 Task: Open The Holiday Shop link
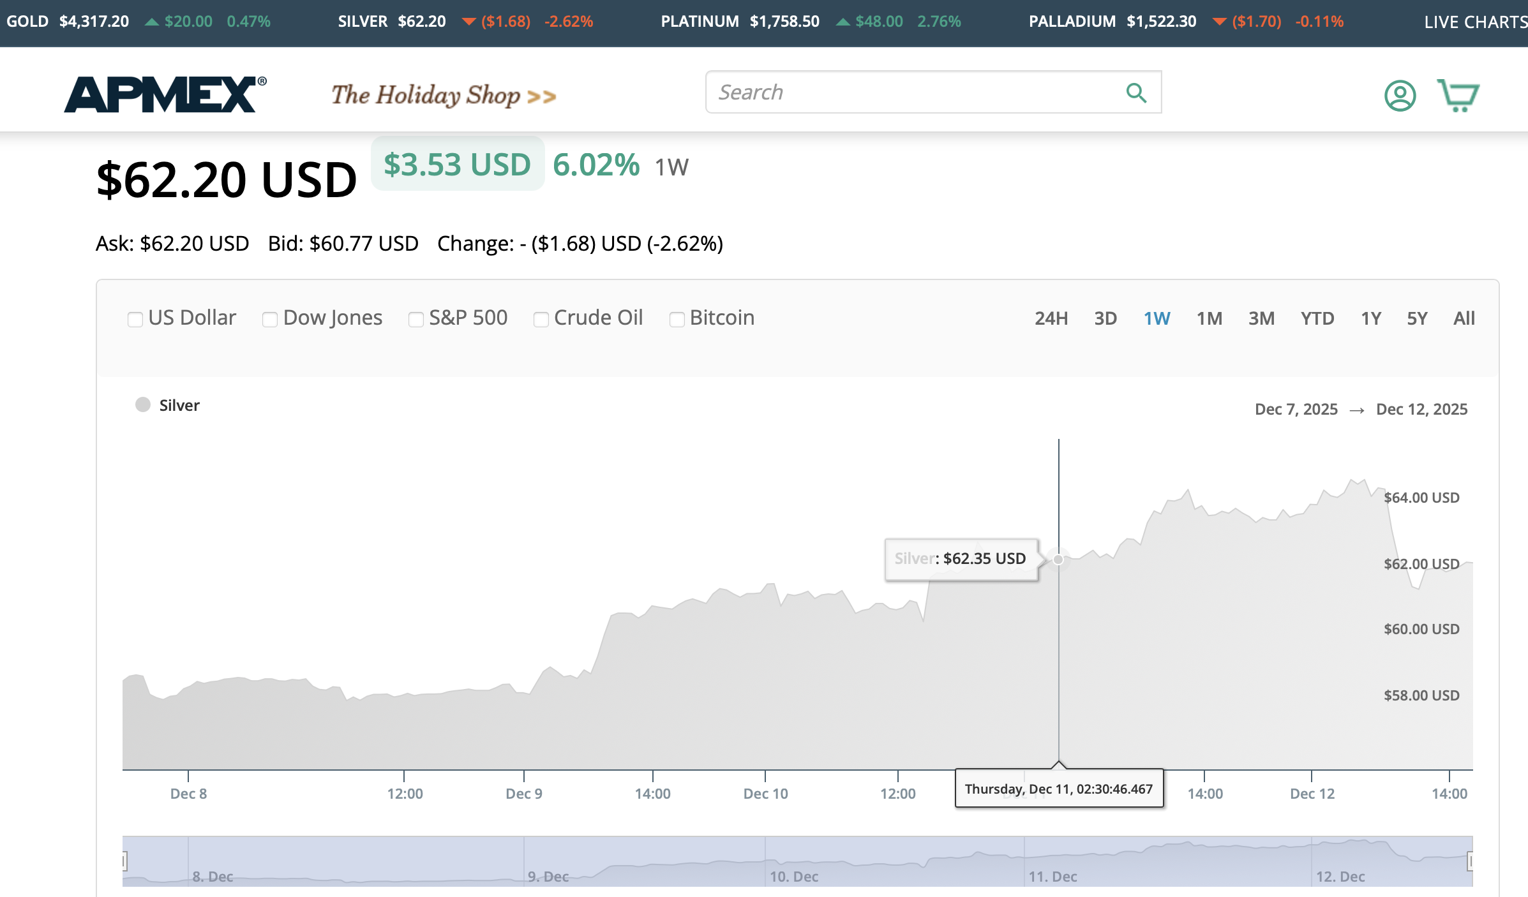(x=443, y=96)
